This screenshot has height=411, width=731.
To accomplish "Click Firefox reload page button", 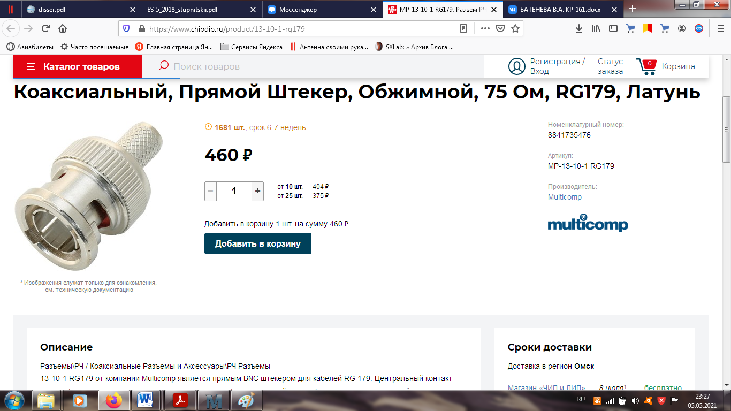I will [45, 28].
